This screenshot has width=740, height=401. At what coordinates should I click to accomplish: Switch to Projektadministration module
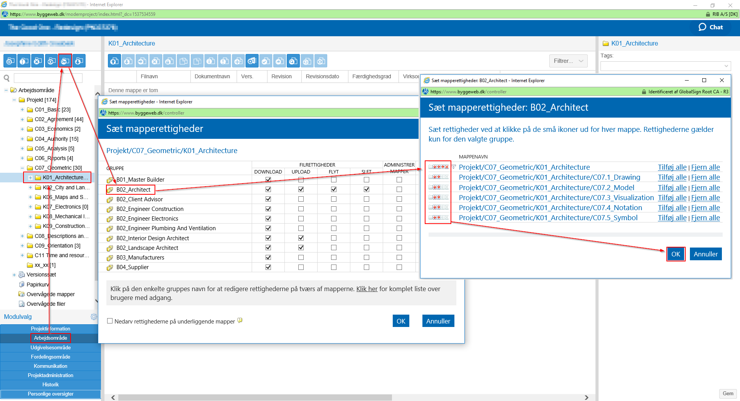(x=50, y=375)
